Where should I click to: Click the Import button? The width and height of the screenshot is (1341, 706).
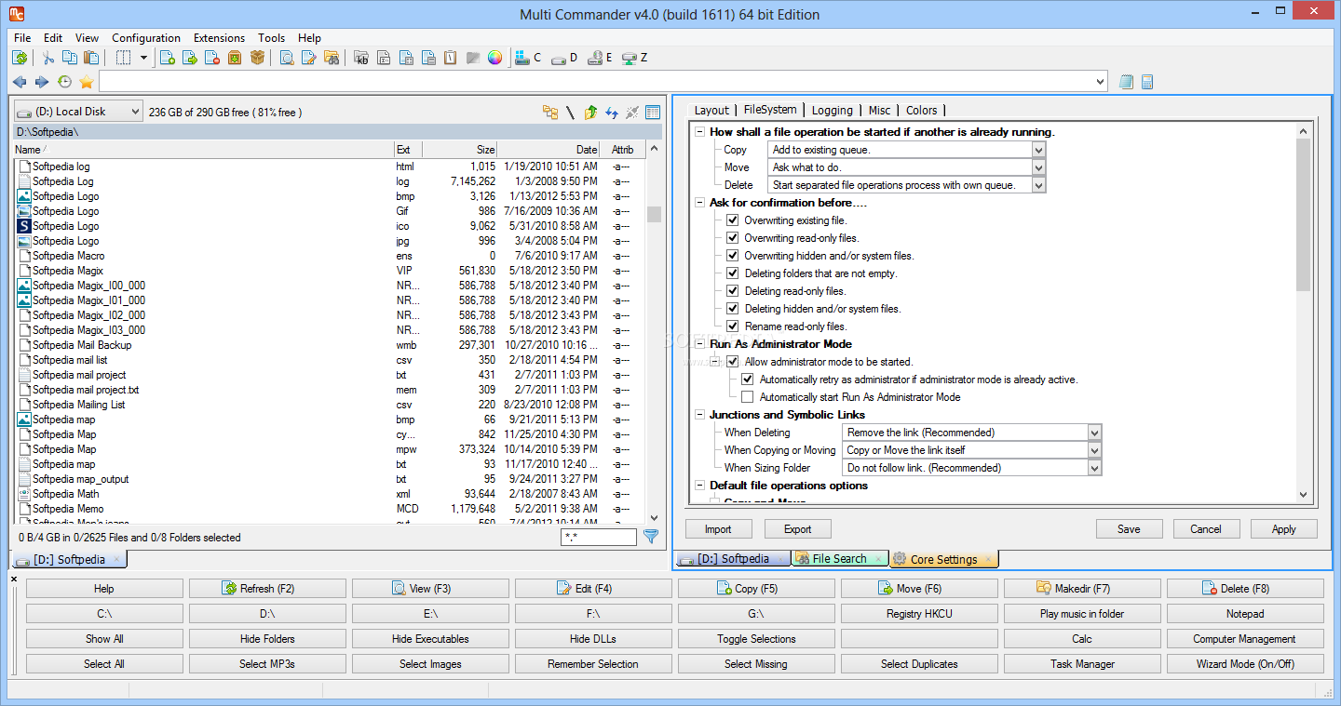[718, 529]
